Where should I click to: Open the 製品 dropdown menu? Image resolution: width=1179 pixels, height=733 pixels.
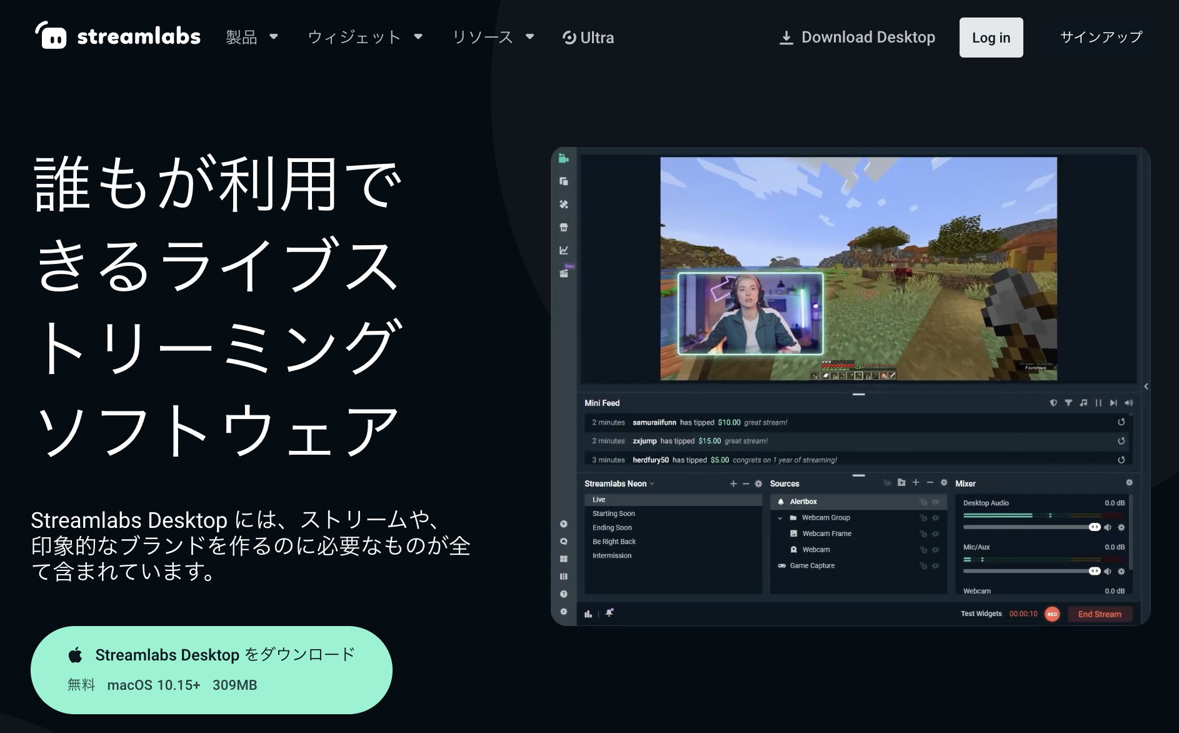252,38
